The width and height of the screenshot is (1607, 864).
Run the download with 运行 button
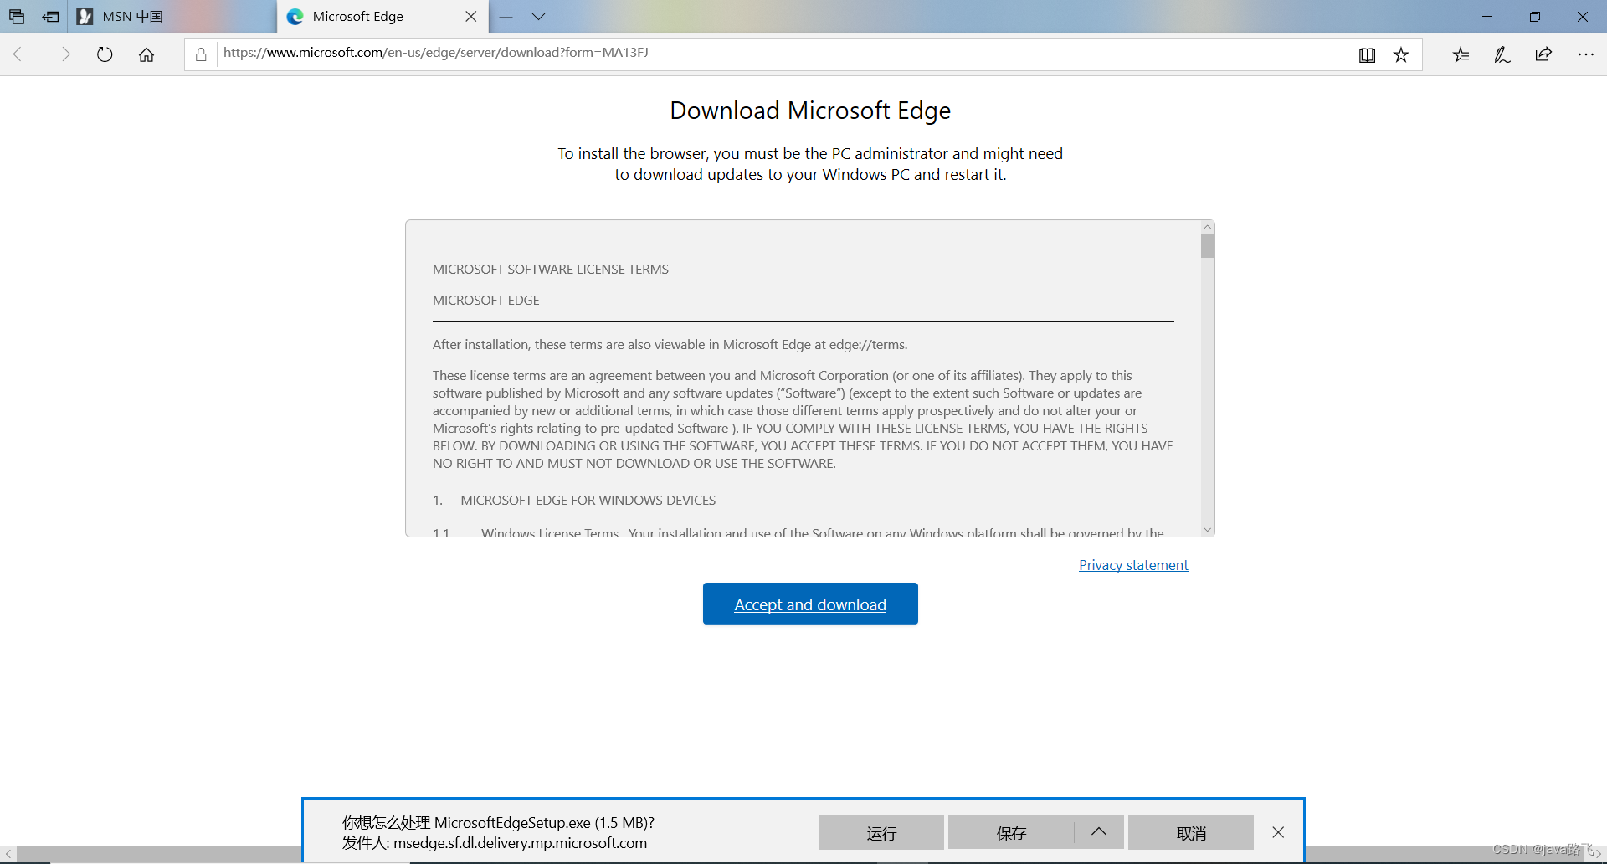point(881,833)
